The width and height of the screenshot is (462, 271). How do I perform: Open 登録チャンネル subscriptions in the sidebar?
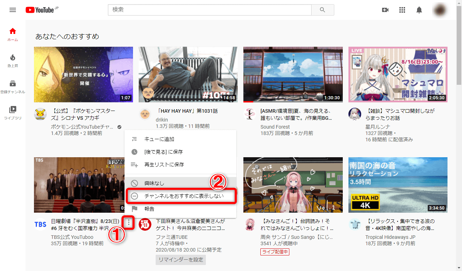(13, 87)
